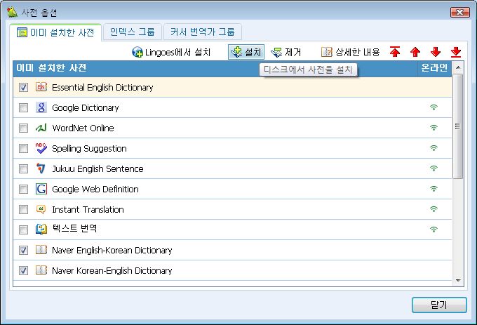
Task: Select 'Instant Translation' row text
Action: pos(88,210)
